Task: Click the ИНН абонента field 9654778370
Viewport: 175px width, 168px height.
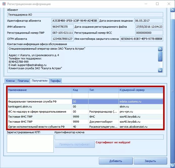Action: tap(62, 27)
